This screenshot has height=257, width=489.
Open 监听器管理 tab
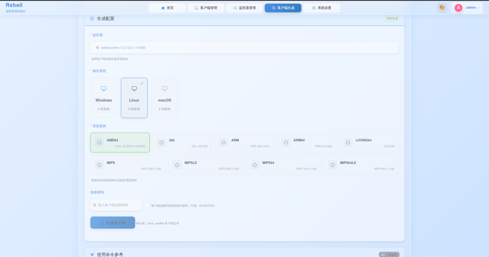pos(244,8)
